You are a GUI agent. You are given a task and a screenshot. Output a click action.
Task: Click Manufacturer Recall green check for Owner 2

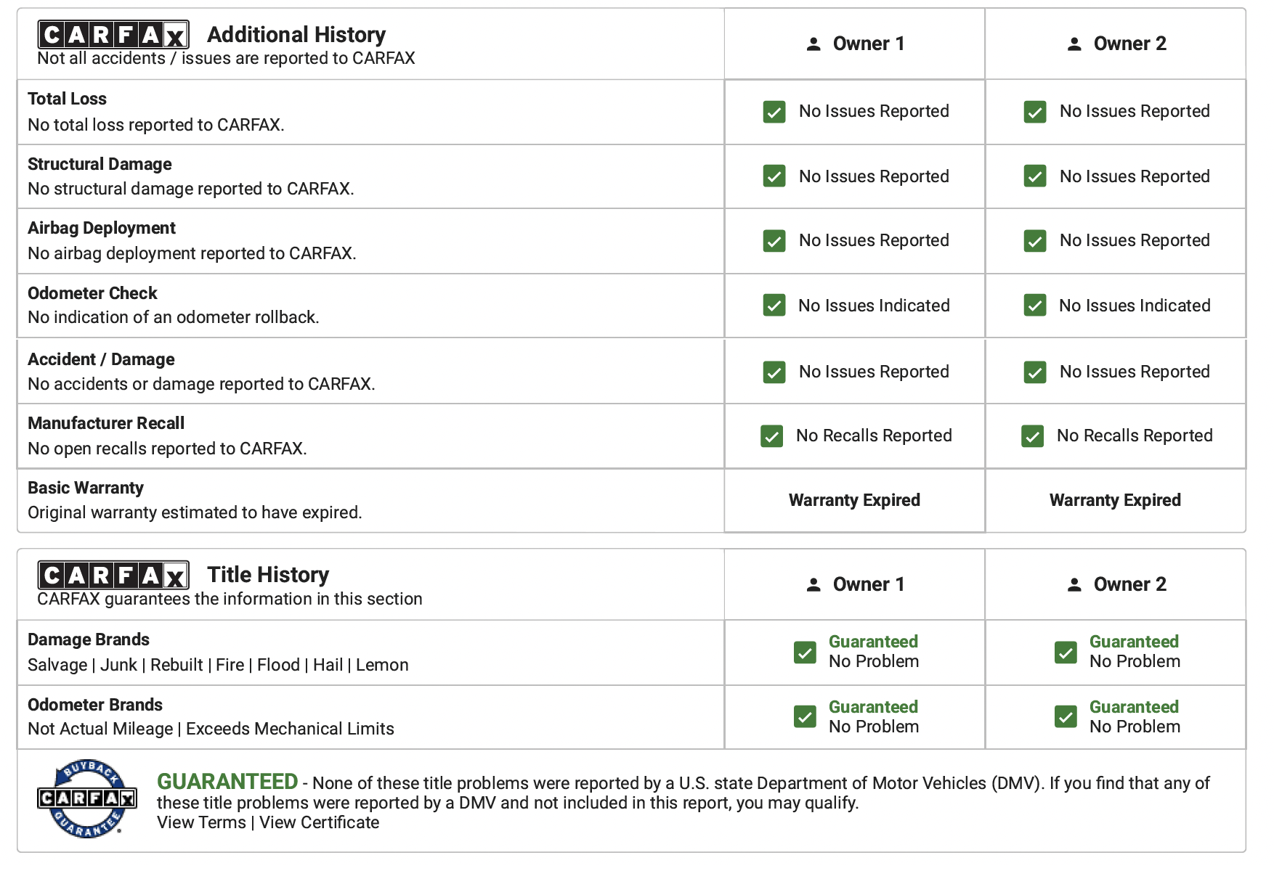click(1032, 436)
